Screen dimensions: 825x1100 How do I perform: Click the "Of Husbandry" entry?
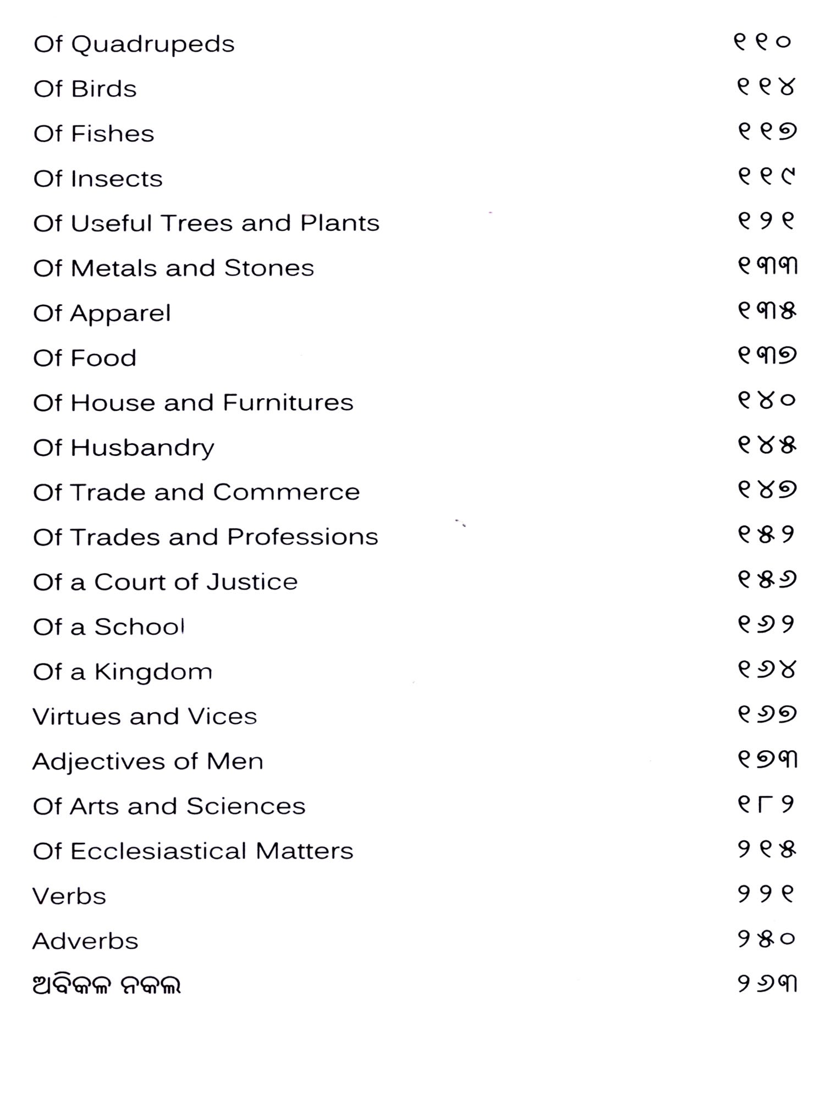click(x=123, y=448)
